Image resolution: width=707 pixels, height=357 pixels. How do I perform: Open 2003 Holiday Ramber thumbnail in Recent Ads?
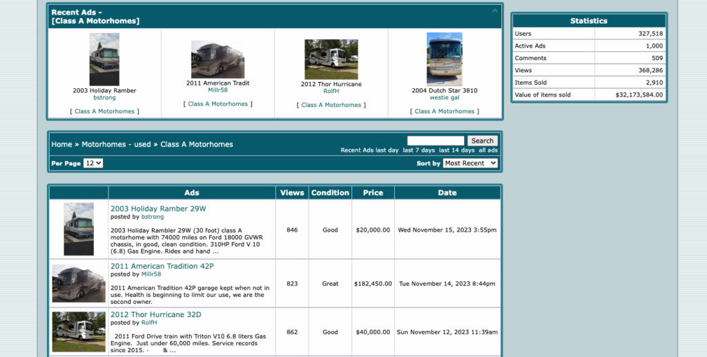[x=104, y=59]
